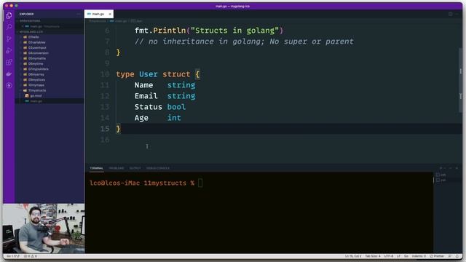The width and height of the screenshot is (466, 262).
Task: Expand the 04conversion folder
Action: click(x=50, y=53)
